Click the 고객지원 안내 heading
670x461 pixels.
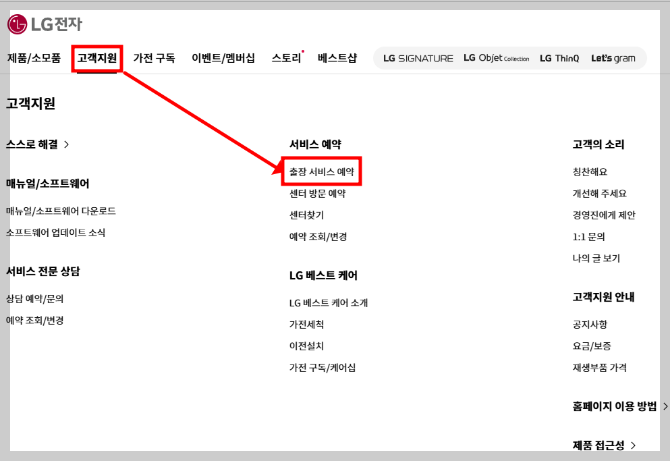click(x=603, y=297)
